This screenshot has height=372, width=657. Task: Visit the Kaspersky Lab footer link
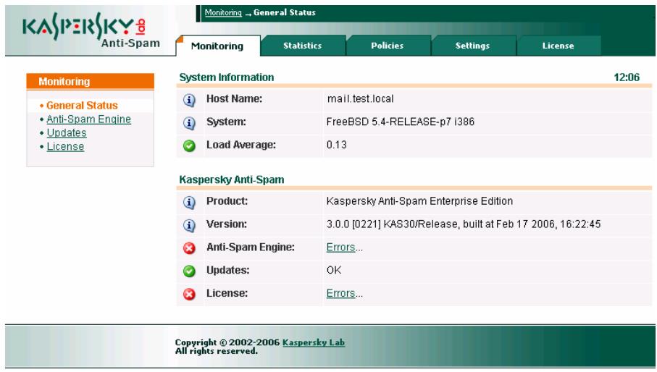(x=314, y=342)
